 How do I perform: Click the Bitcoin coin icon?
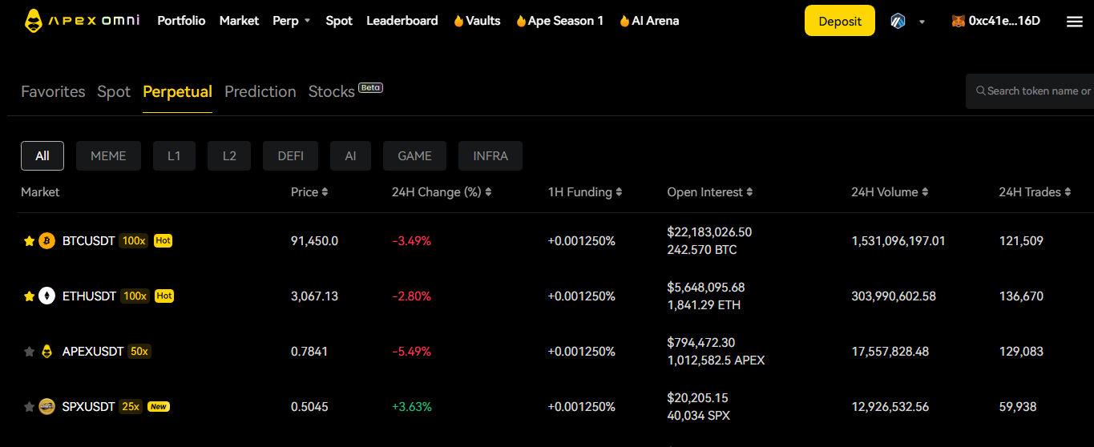point(47,241)
